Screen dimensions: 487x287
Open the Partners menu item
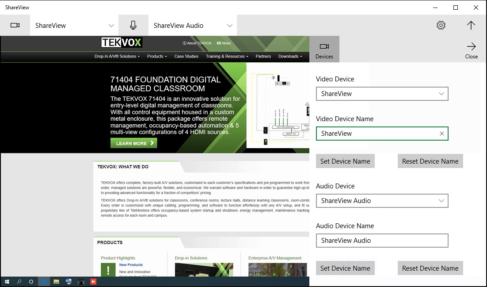pyautogui.click(x=263, y=56)
